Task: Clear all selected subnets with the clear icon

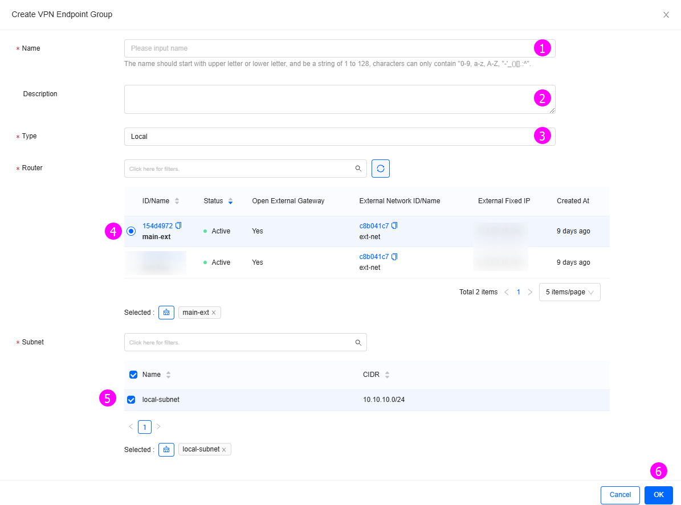Action: tap(166, 449)
